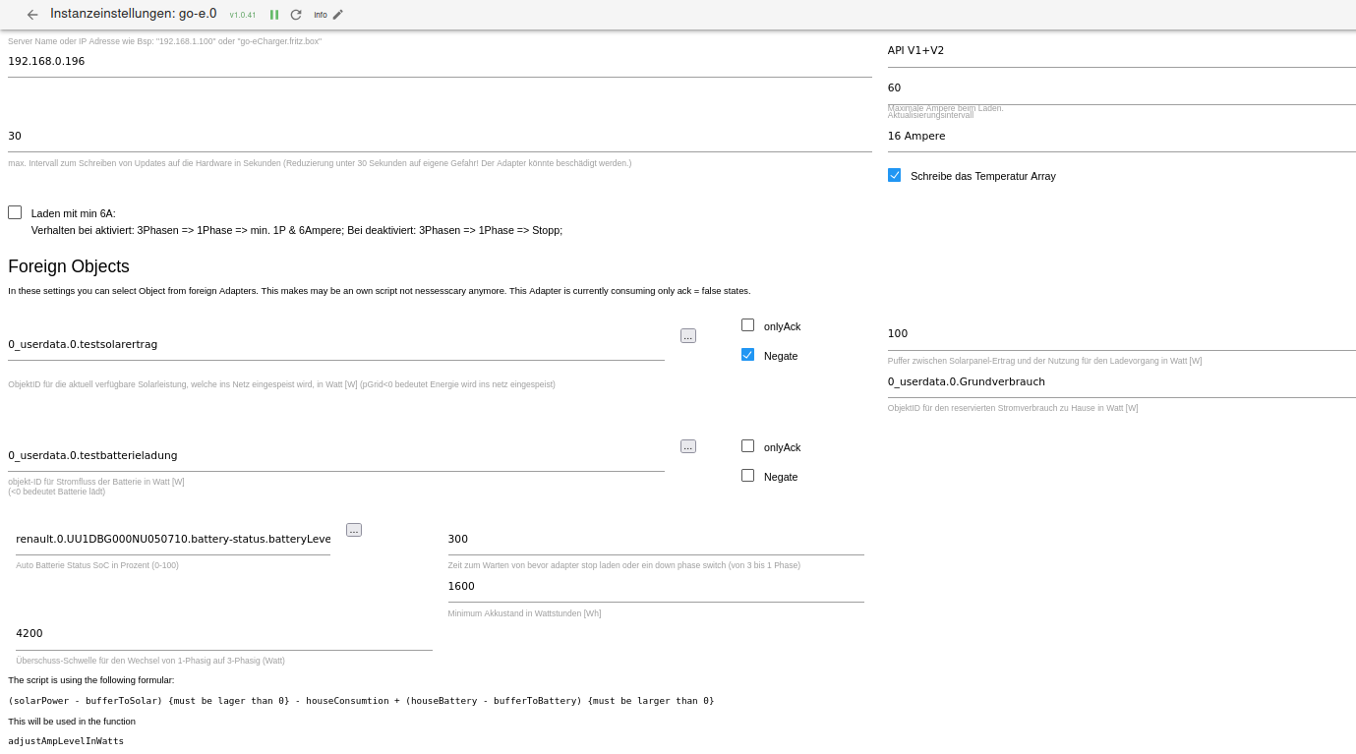Viewport: 1356px width, 754px height.
Task: Enable Negate for battery charge object
Action: tap(748, 476)
